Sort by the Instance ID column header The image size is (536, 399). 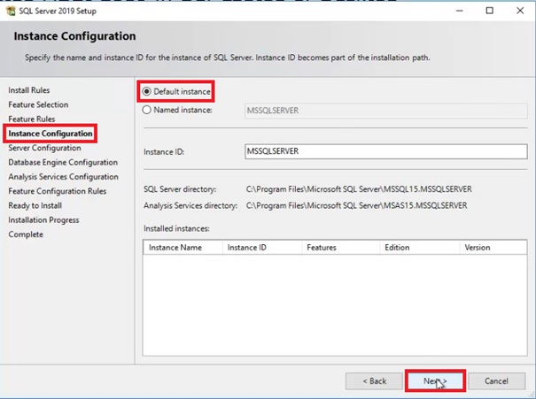pyautogui.click(x=262, y=248)
